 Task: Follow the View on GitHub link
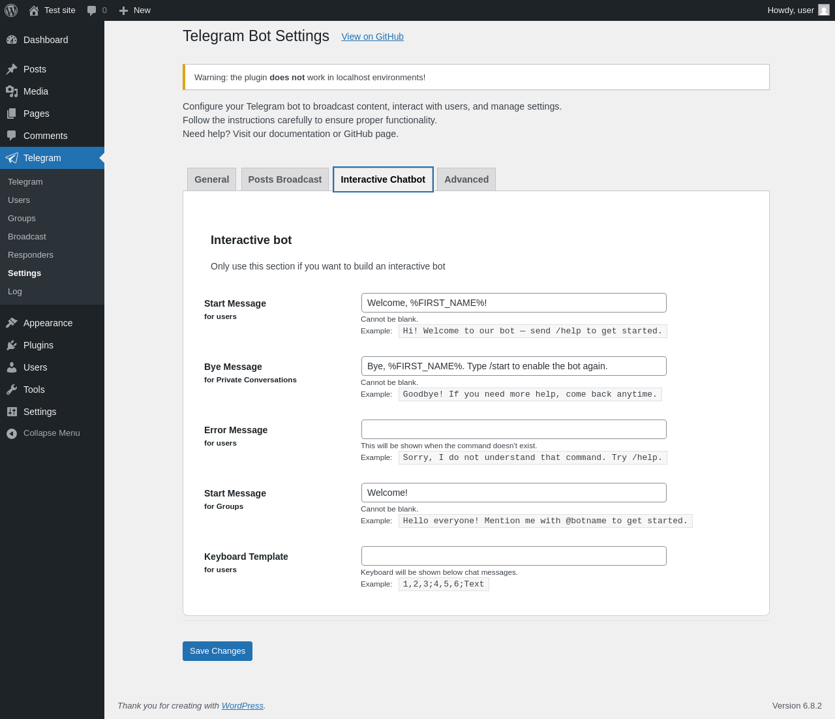(x=372, y=37)
